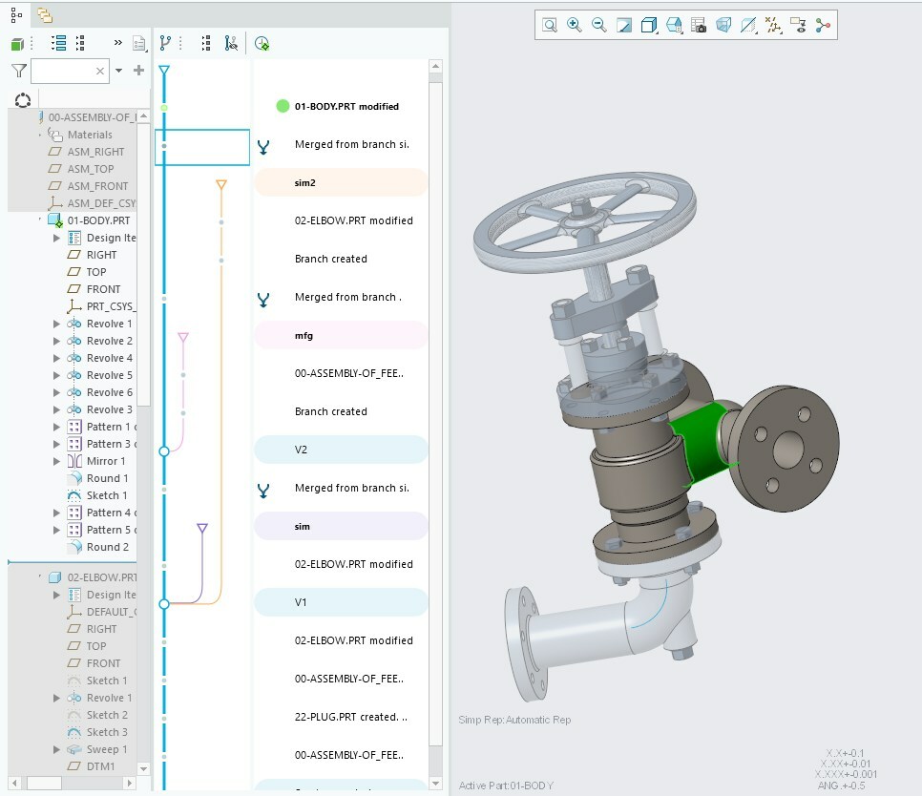Click the model tree search field
922x796 pixels.
[63, 71]
